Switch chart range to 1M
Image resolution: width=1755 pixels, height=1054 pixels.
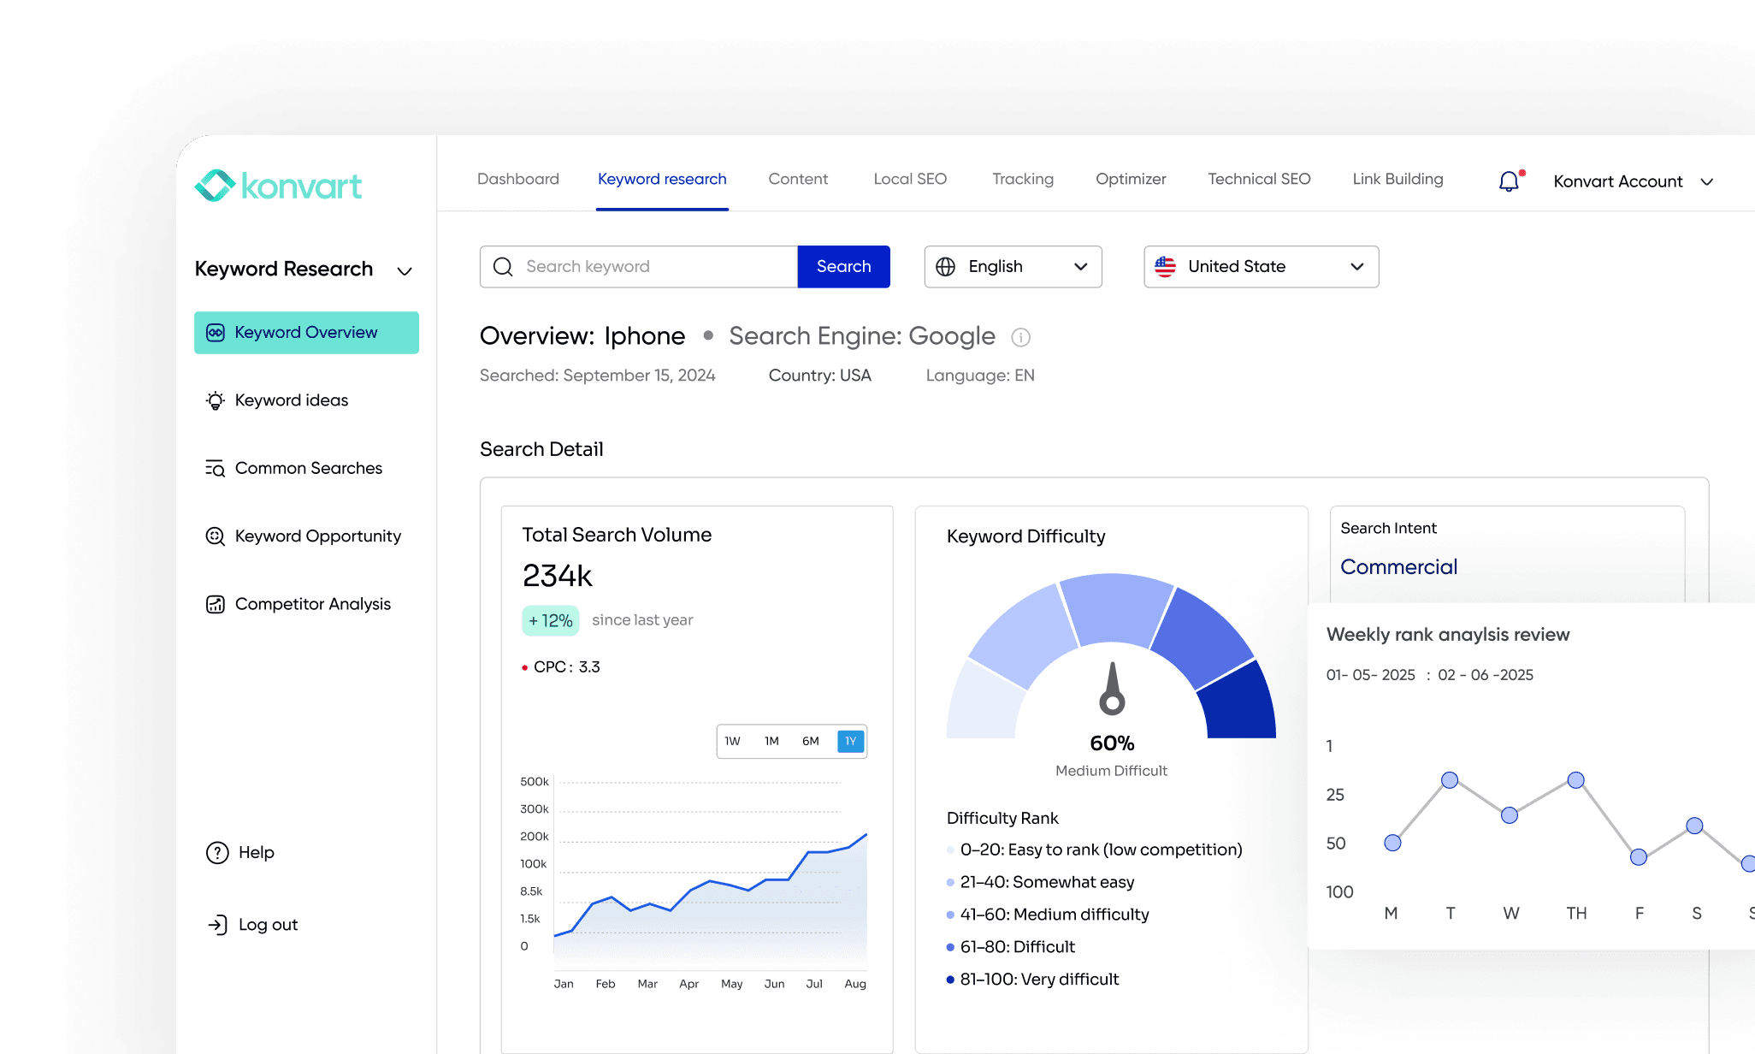point(771,742)
